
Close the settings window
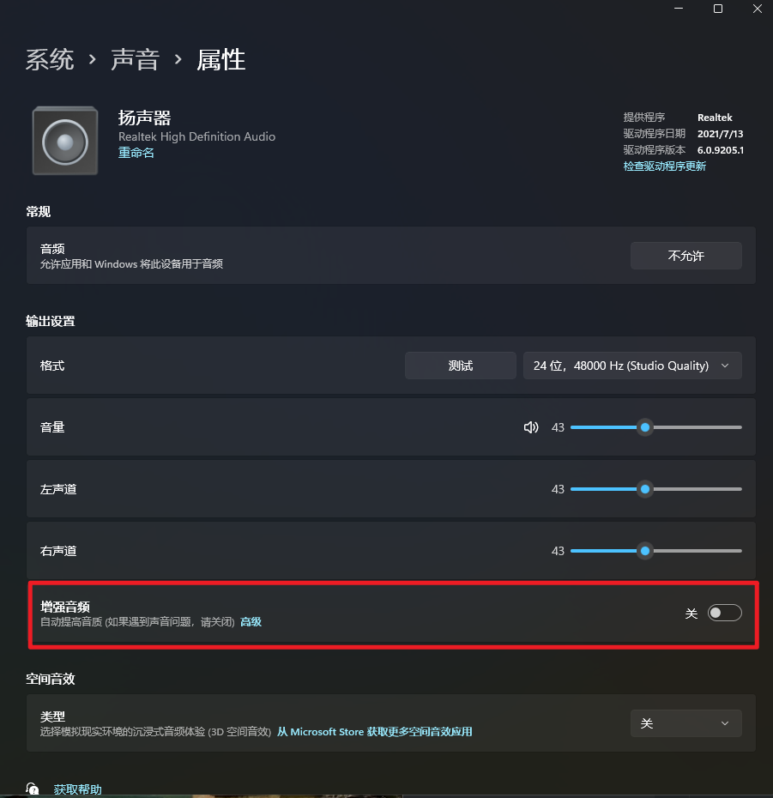coord(758,9)
